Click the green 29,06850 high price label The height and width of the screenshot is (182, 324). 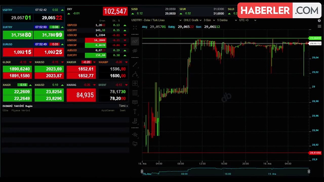tap(315, 38)
